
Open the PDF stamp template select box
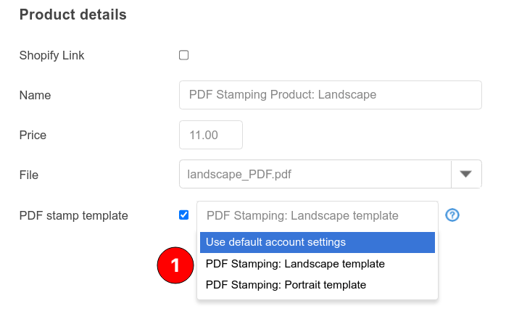click(x=317, y=215)
